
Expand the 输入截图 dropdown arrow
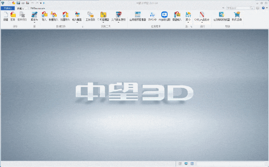[77, 22]
